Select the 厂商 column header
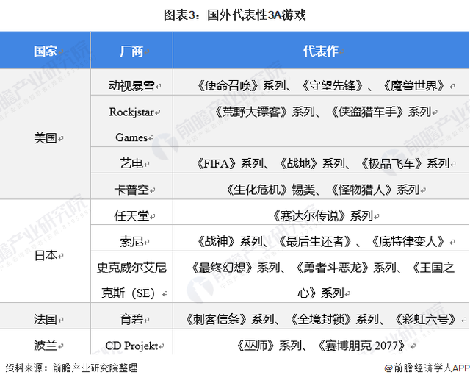 [131, 51]
